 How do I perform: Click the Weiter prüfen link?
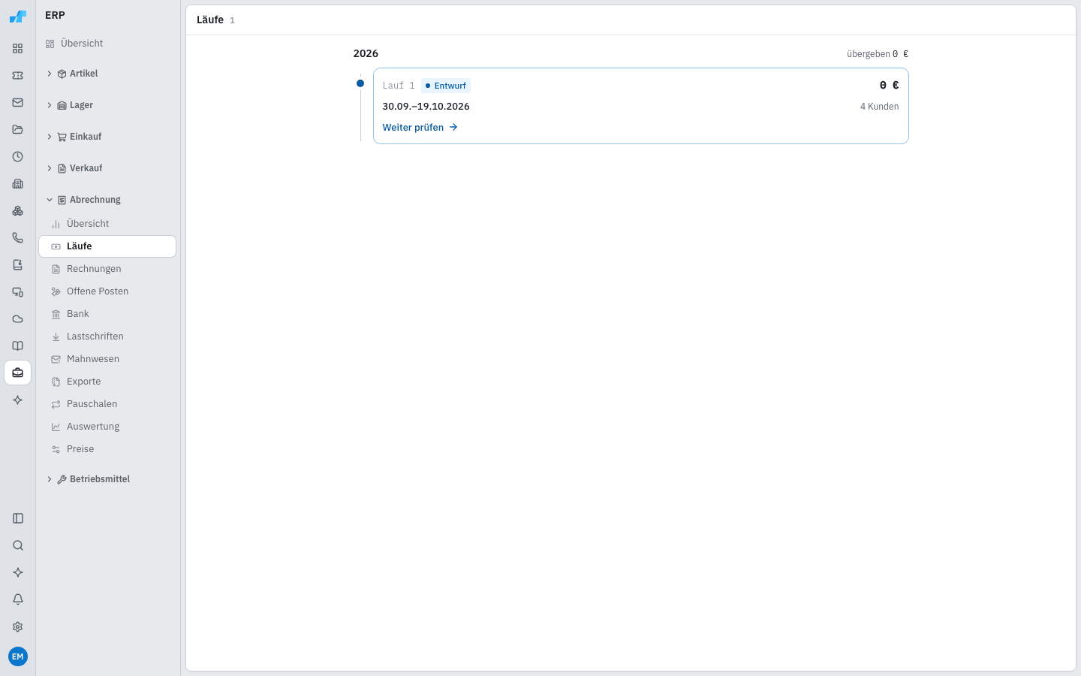[420, 128]
